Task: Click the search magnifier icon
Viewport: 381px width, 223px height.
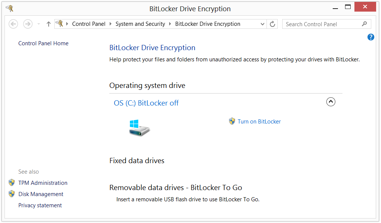Action: (364, 24)
